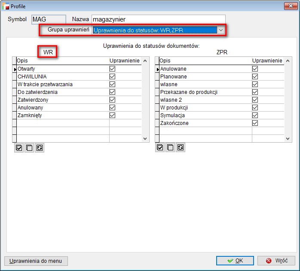Viewport: 300px width, 271px height.
Task: Click select-all icon under WR table
Action: 19,148
